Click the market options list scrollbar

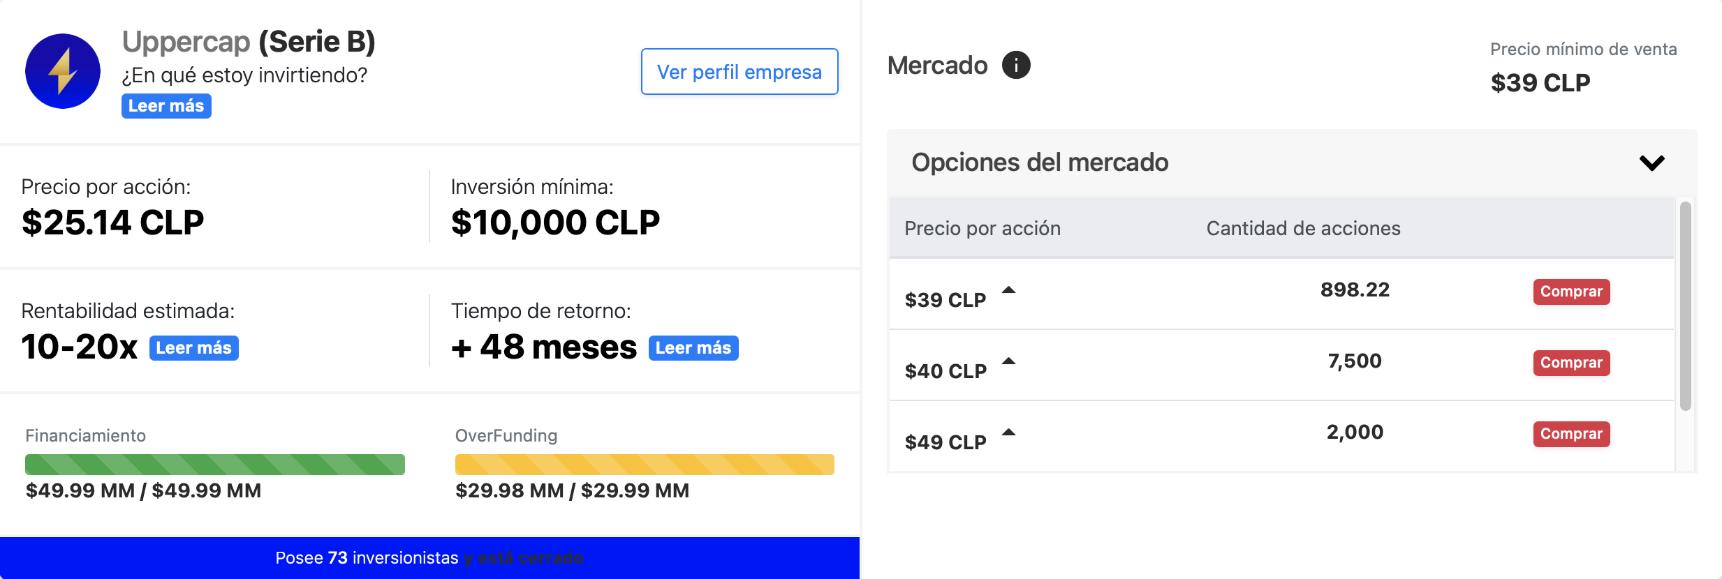click(1686, 306)
